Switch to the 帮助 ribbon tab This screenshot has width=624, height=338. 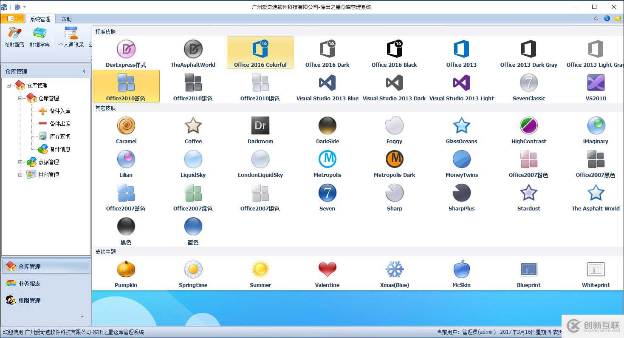66,19
